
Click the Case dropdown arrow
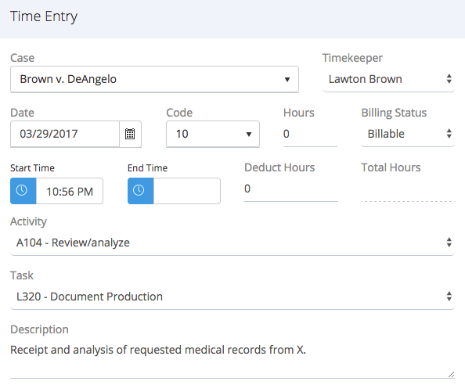(287, 80)
